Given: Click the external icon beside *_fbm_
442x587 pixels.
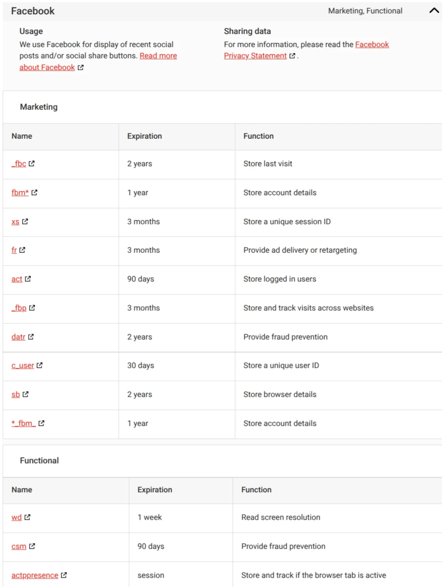Looking at the screenshot, I should click(42, 423).
